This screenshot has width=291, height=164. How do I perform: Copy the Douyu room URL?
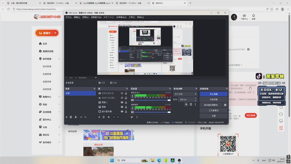point(248,50)
